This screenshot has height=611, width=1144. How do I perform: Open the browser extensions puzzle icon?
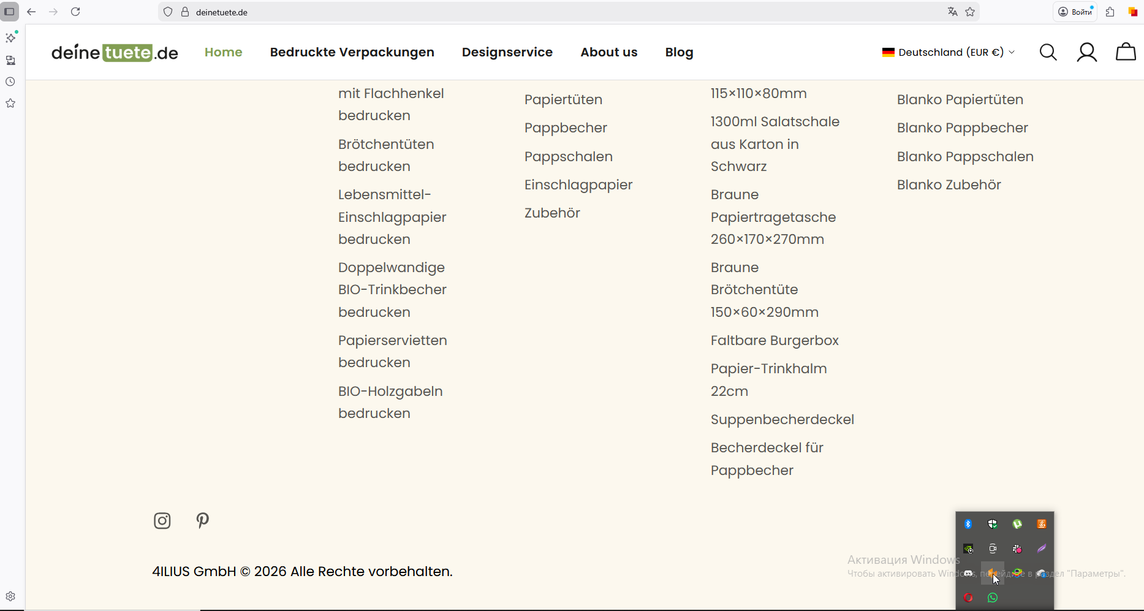click(1110, 12)
